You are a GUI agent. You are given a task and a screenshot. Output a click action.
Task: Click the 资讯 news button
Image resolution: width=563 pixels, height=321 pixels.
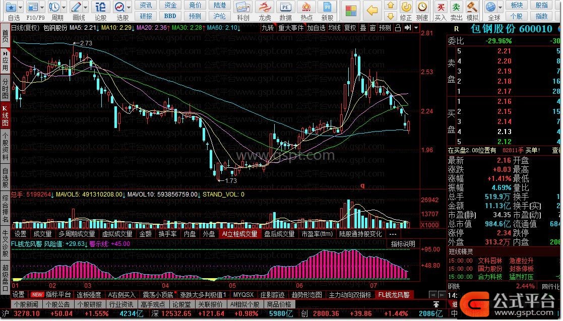click(x=146, y=5)
